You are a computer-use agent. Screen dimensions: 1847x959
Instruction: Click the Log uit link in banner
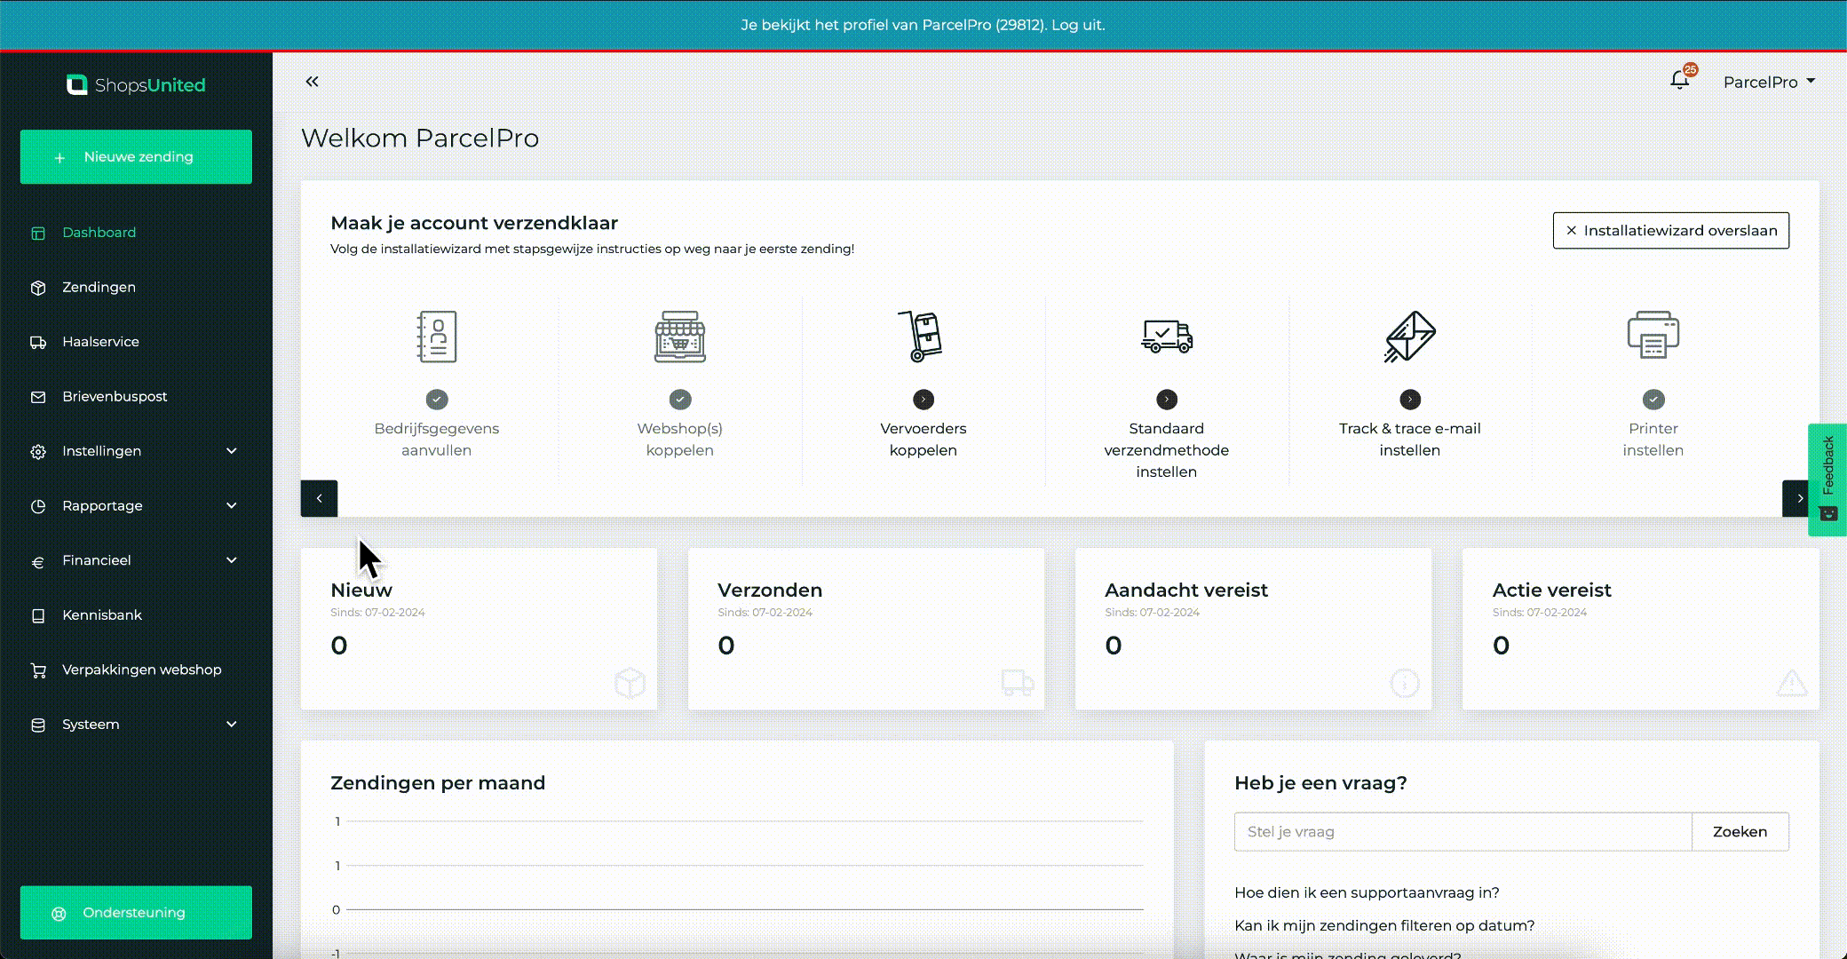tap(1076, 25)
